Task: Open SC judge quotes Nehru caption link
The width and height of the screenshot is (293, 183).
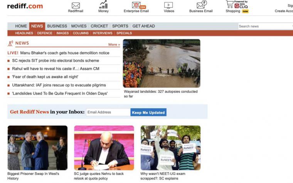Action: [99, 176]
